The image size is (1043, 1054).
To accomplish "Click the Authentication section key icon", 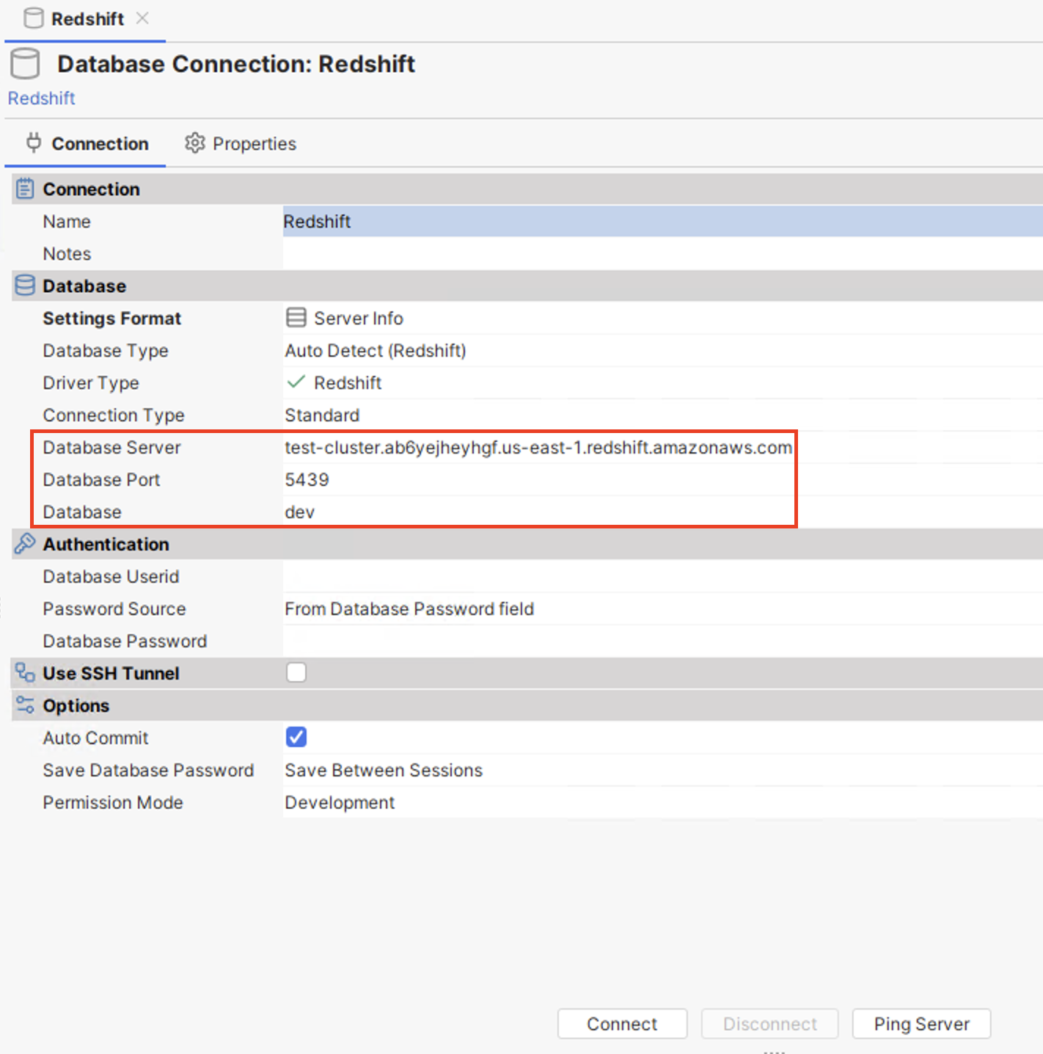I will (x=25, y=544).
